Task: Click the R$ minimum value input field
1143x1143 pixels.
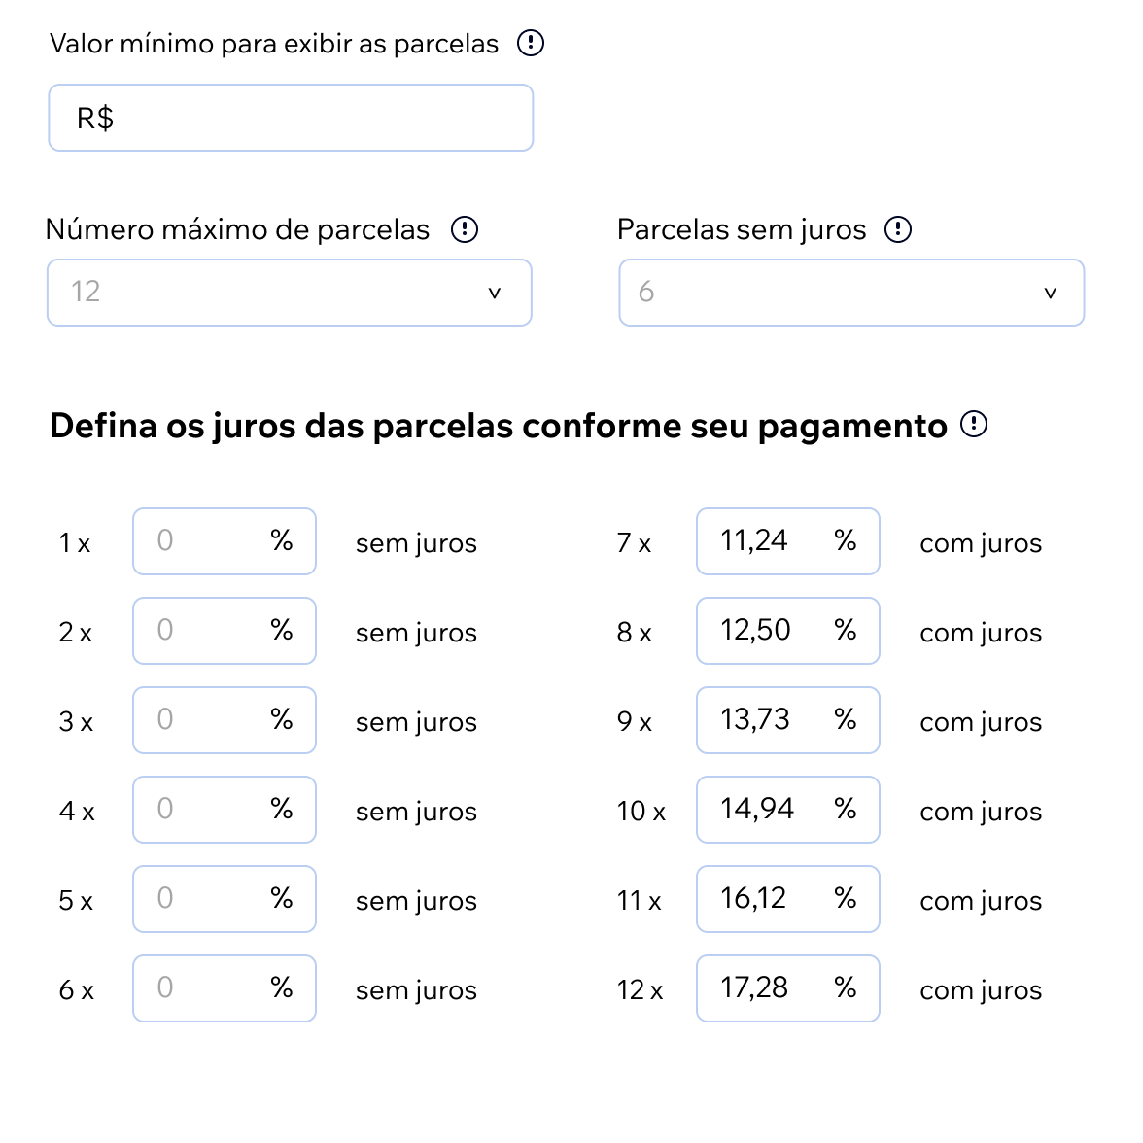Action: click(x=291, y=118)
